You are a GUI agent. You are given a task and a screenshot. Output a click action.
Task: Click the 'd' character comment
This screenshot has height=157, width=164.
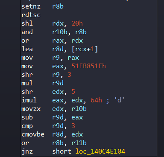coord(120,100)
